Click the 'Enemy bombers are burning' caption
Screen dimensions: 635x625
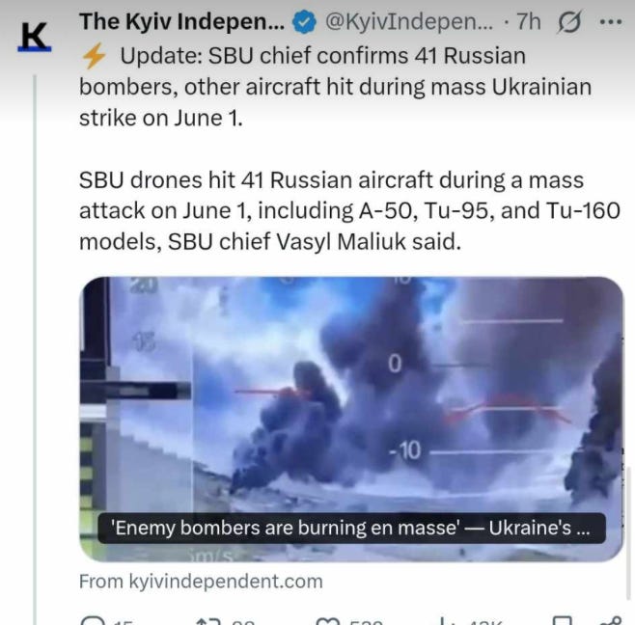[x=351, y=528]
